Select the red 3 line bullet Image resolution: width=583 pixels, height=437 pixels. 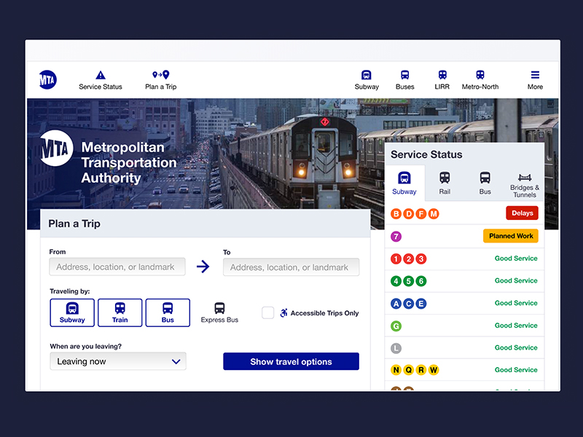coord(421,259)
